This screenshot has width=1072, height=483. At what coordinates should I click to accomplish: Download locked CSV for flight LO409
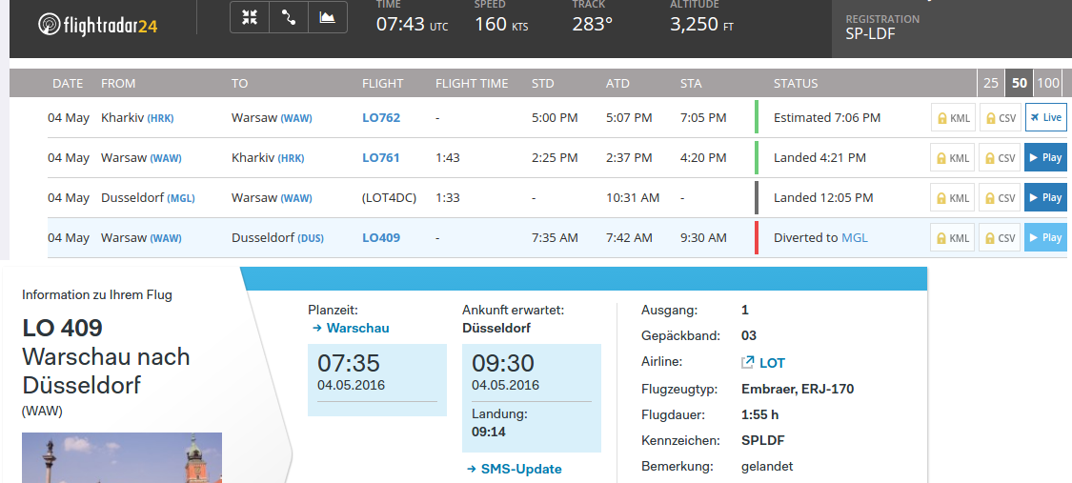[x=1000, y=238]
